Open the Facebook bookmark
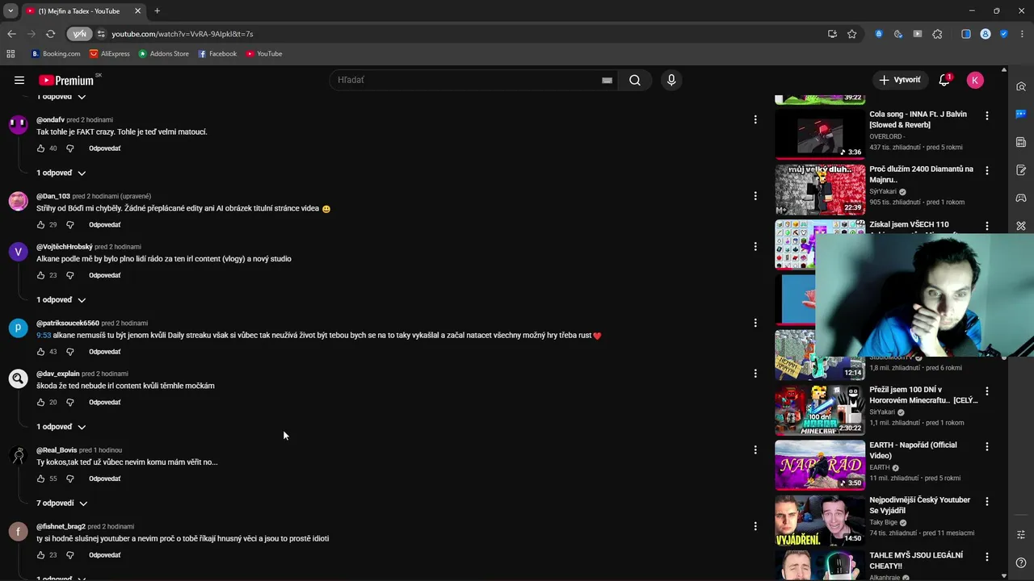Screen dimensions: 1034x581 click(x=217, y=54)
